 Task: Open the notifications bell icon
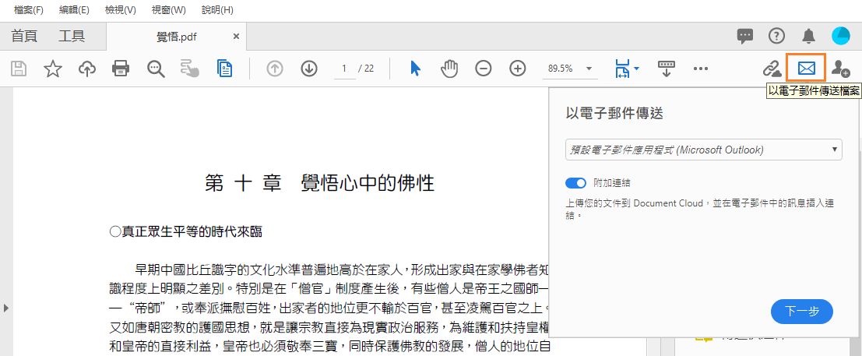coord(808,37)
